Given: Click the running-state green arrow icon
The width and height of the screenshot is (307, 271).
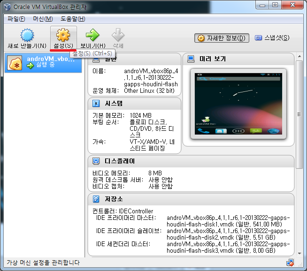Looking at the screenshot, I should pos(31,66).
